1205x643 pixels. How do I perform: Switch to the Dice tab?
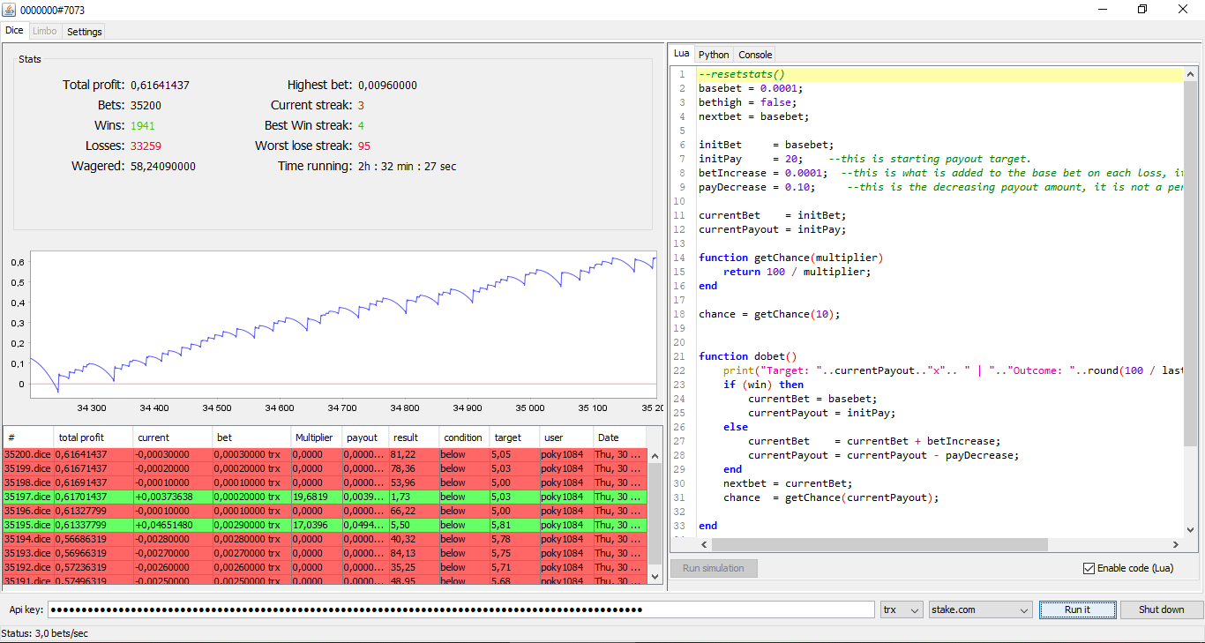[14, 30]
